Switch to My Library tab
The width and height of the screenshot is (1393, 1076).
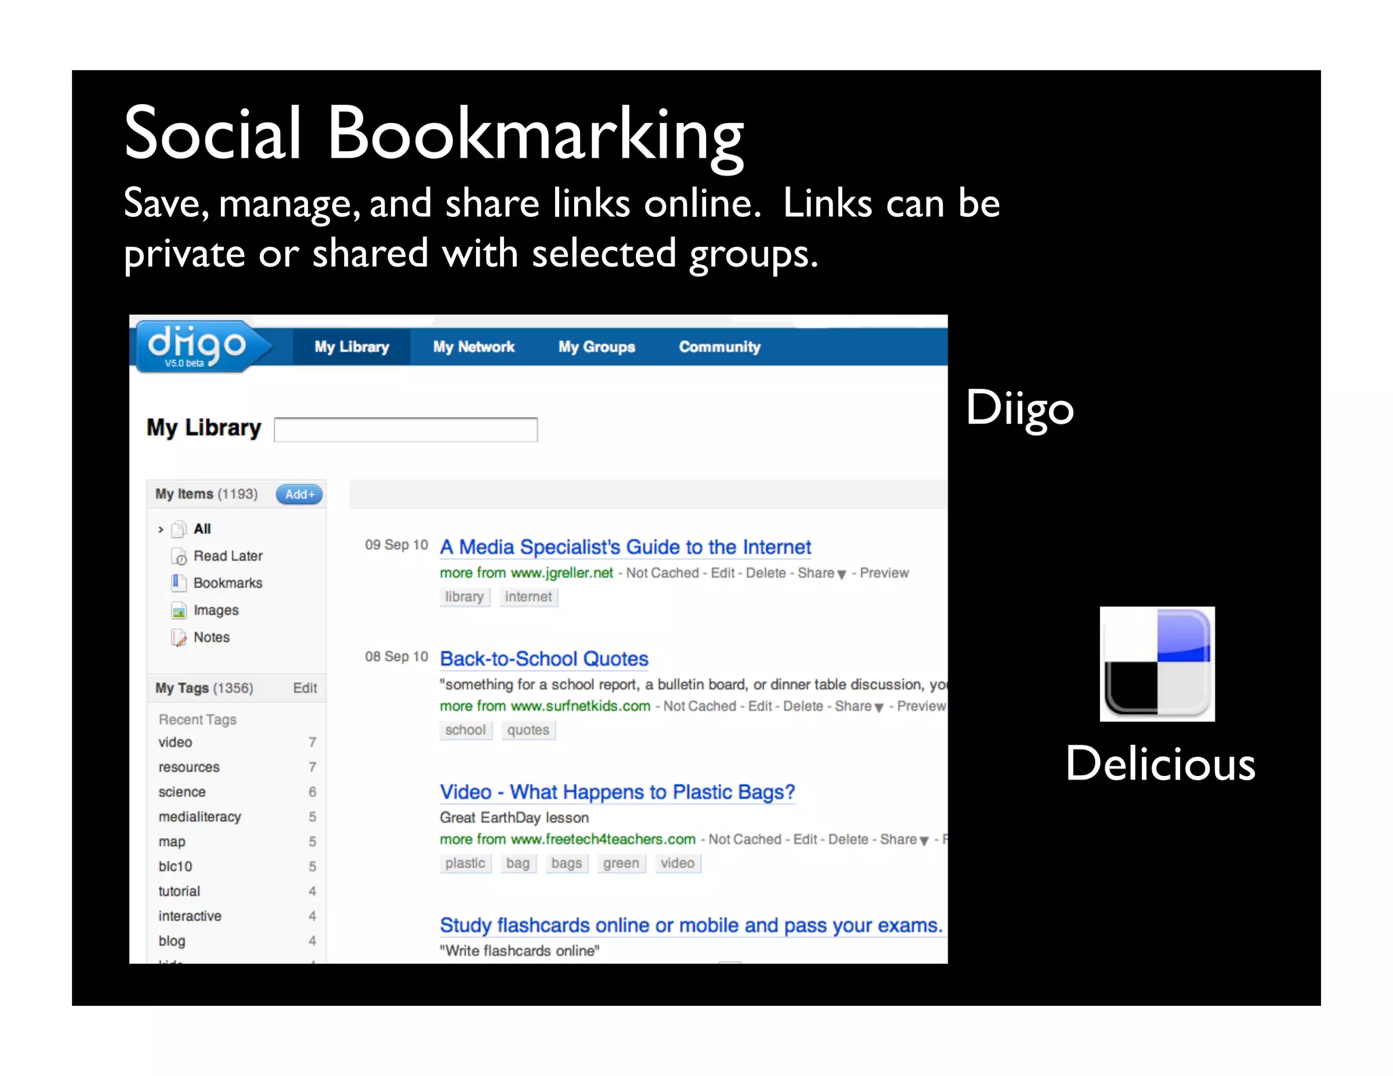coord(352,347)
